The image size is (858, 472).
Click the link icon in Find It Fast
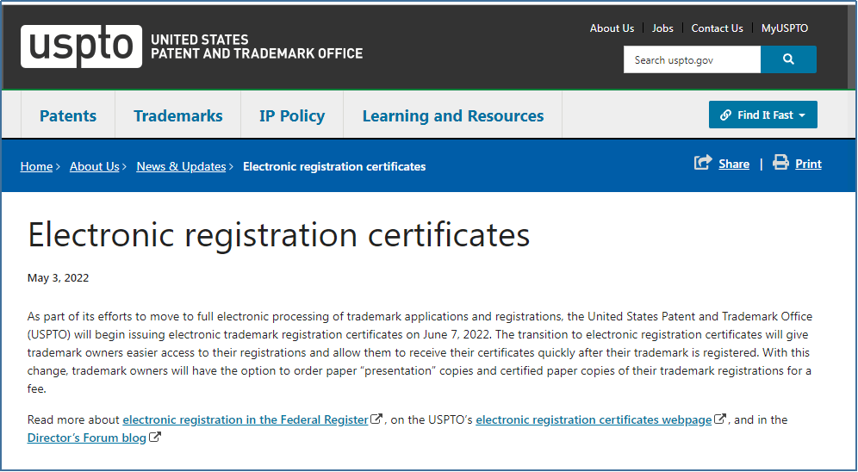click(725, 115)
